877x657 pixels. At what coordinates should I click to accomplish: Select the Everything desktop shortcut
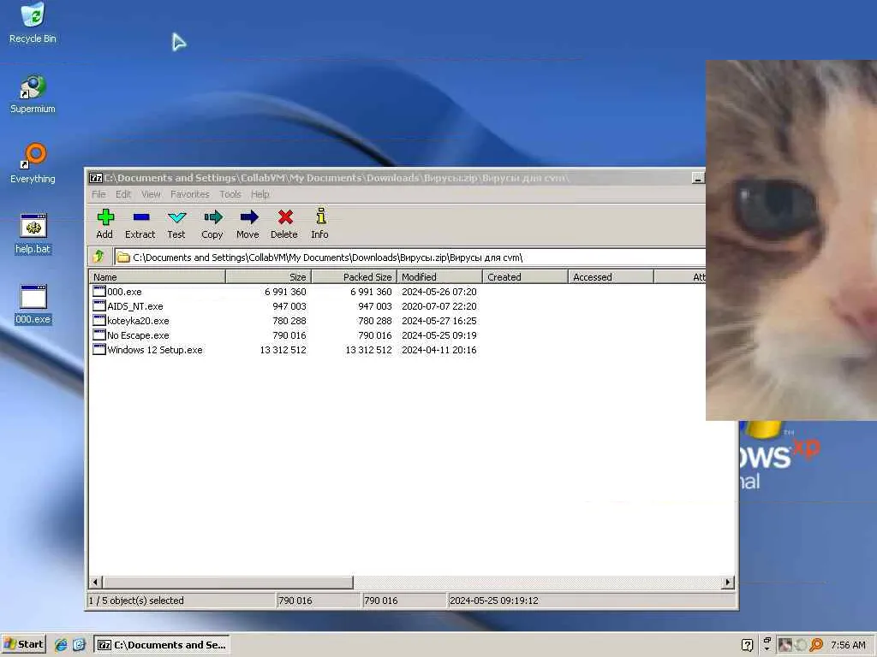coord(33,163)
